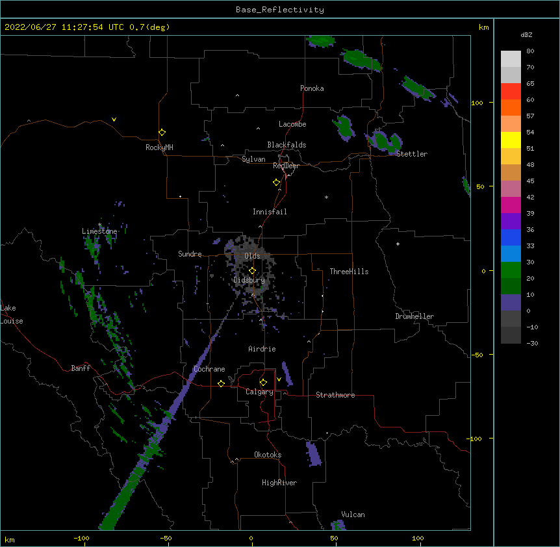Select the yellow diamond marker below Cochrane
Screen dimensions: 560x547
221,383
